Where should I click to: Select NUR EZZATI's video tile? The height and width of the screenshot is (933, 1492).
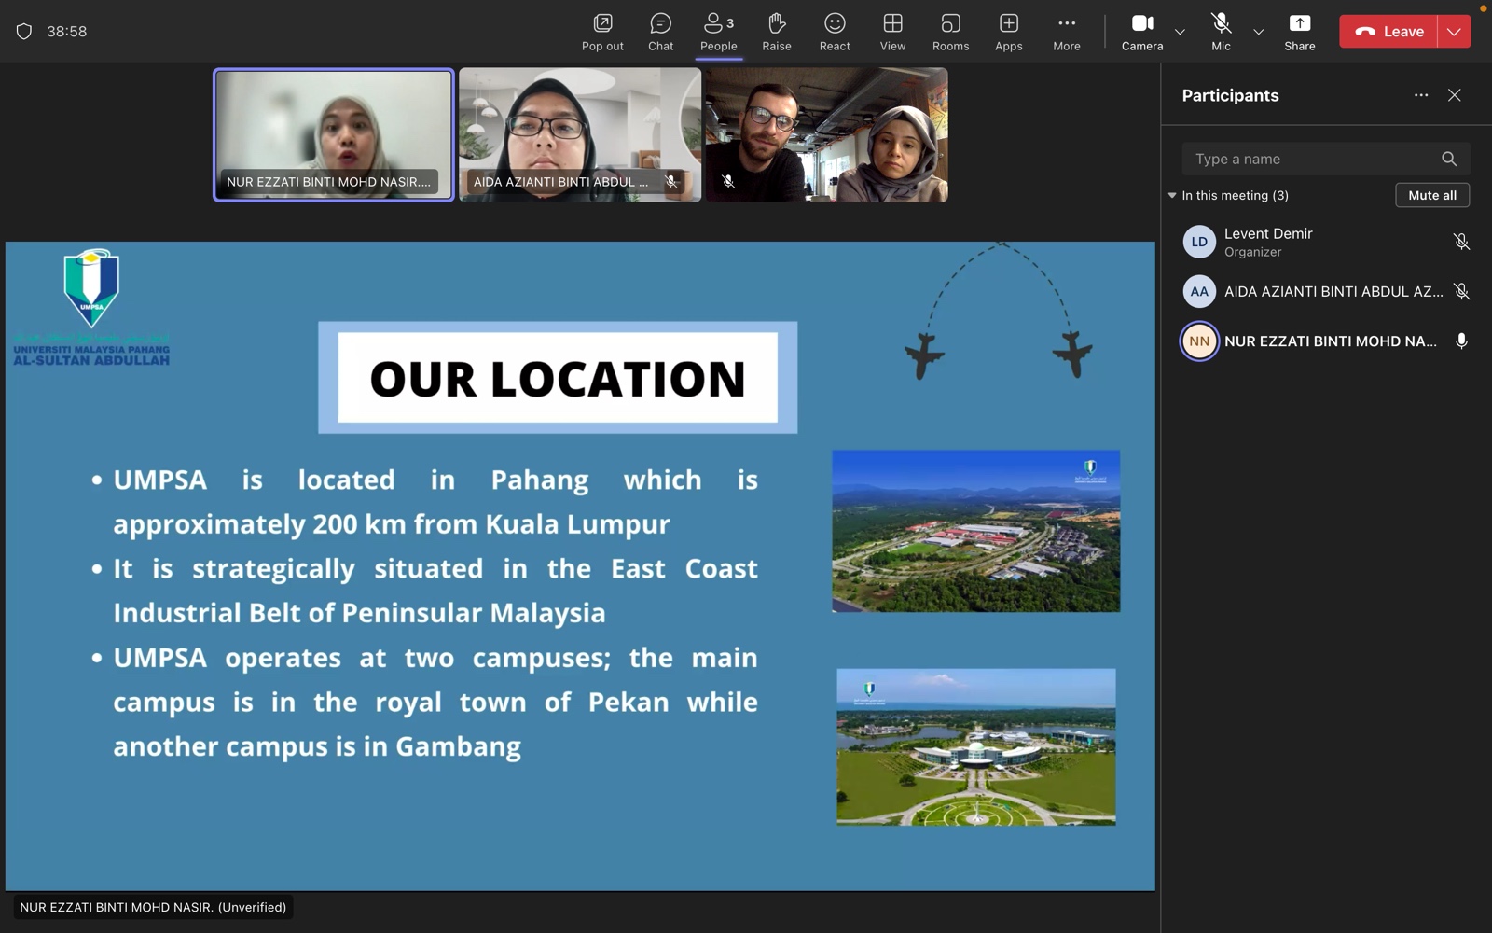334,134
